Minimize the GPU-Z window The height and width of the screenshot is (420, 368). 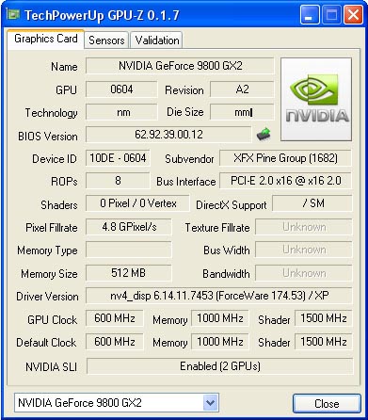(310, 15)
